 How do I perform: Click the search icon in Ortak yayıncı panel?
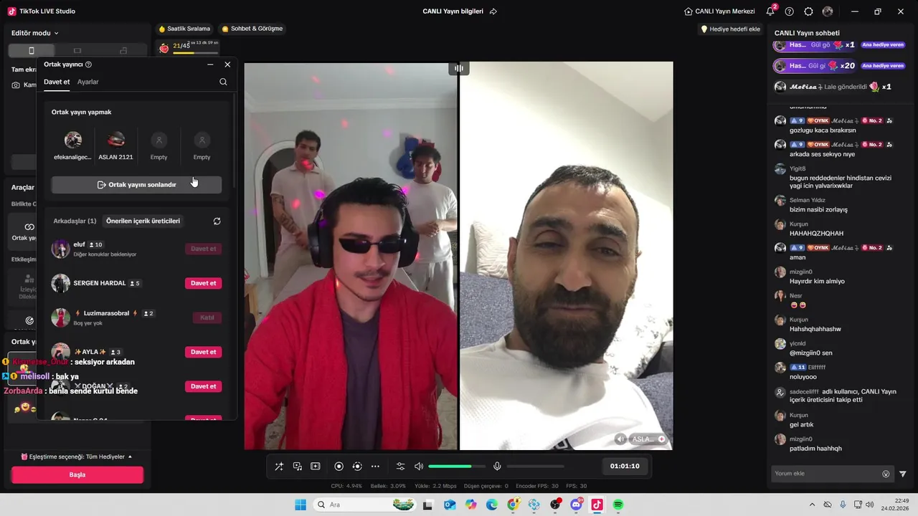[x=223, y=82]
